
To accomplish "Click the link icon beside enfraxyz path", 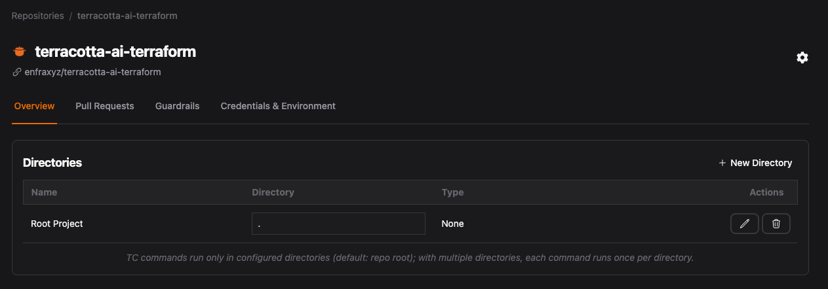I will 17,72.
